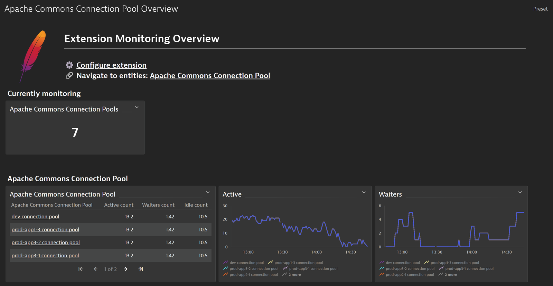The width and height of the screenshot is (553, 286).
Task: Toggle prod-app1-3 connection pool in Active legend
Action: click(x=296, y=263)
